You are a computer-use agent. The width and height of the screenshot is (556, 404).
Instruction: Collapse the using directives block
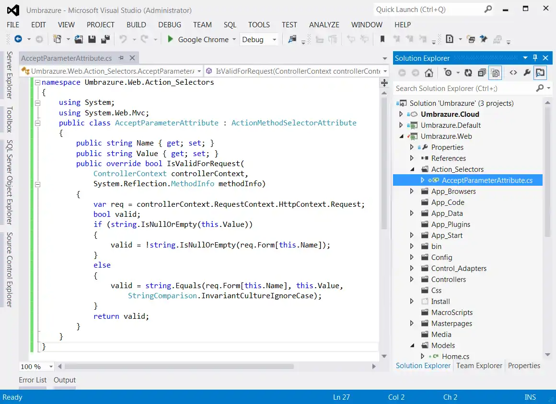tap(37, 103)
